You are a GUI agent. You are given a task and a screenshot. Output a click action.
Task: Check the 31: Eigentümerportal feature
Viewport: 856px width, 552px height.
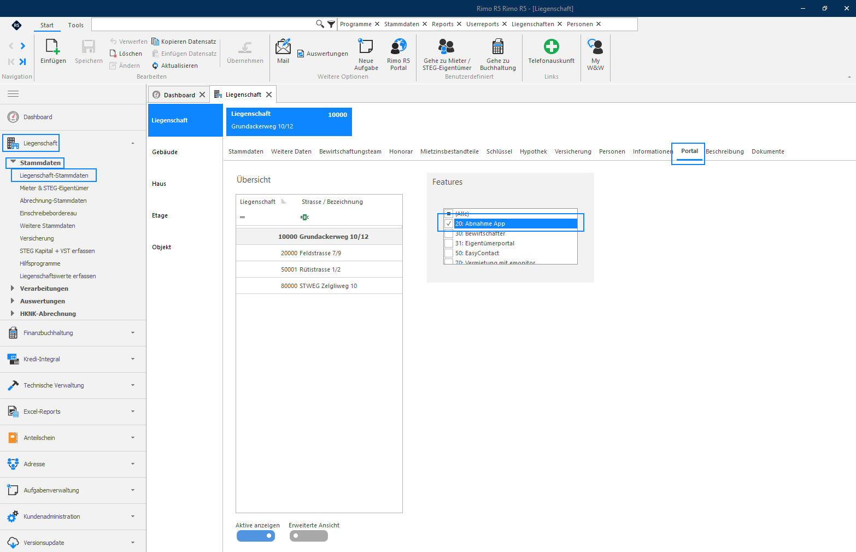[x=449, y=243]
